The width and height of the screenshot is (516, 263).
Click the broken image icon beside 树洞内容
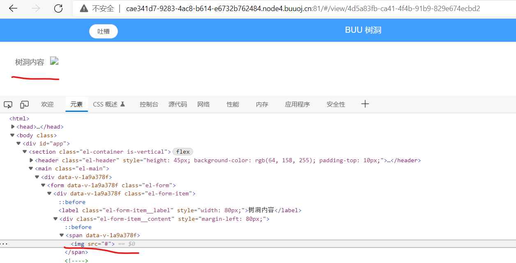54,61
